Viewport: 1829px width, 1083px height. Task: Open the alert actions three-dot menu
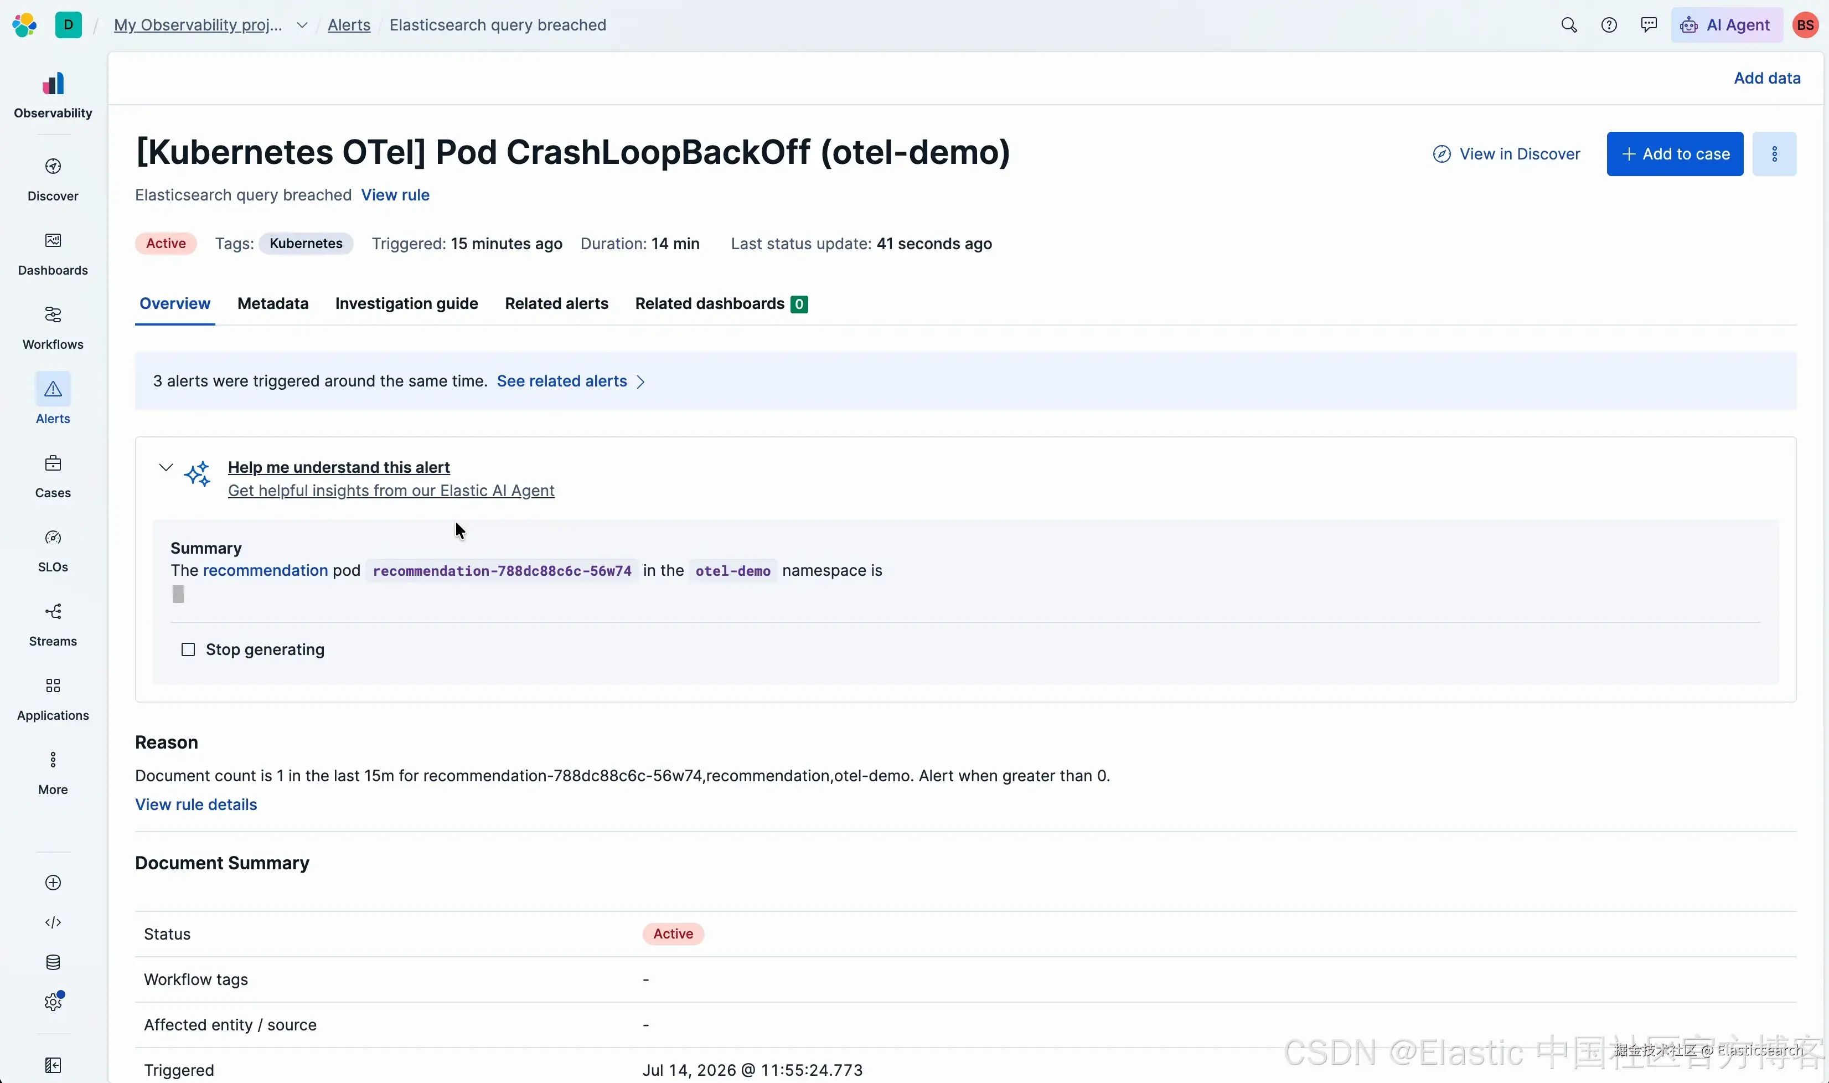[1774, 154]
